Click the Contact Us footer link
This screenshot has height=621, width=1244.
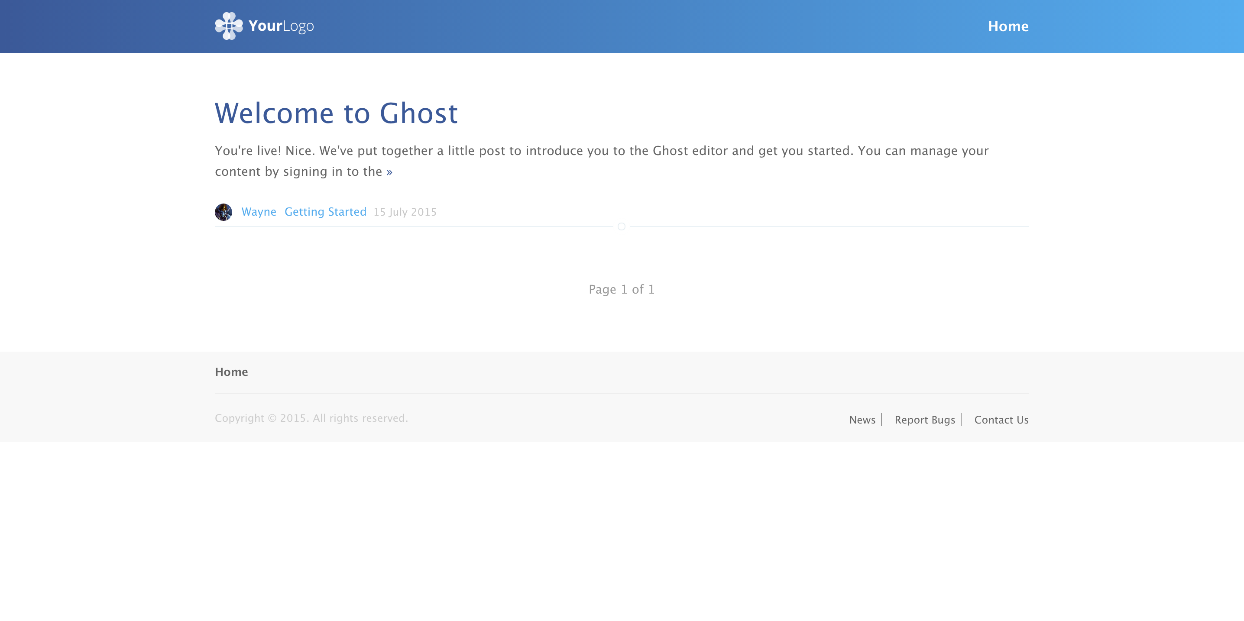(x=1001, y=420)
